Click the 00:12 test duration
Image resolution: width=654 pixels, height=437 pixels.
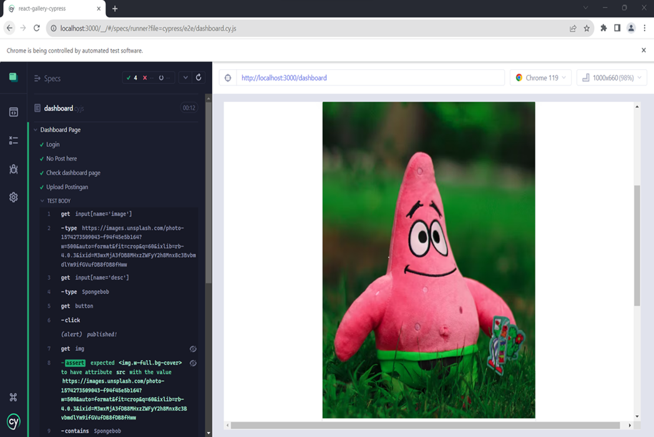189,107
